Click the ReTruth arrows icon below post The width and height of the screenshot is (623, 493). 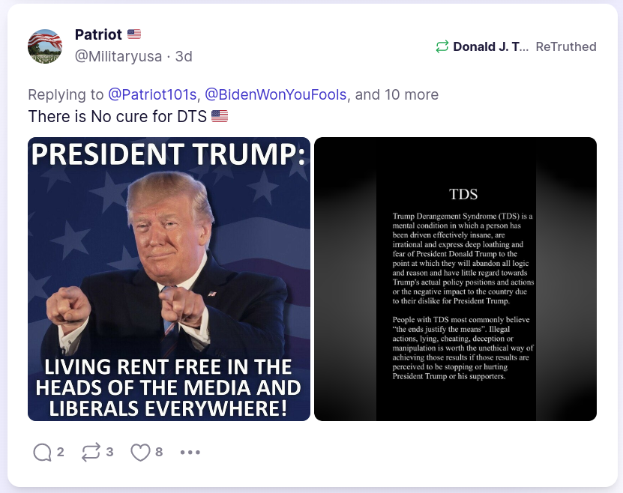[x=91, y=452]
